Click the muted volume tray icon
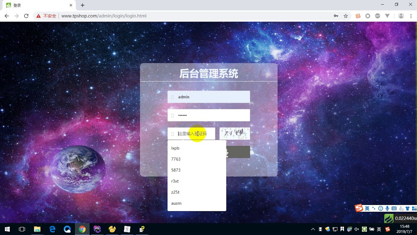Screen dimensions: 417x235 click(x=357, y=229)
